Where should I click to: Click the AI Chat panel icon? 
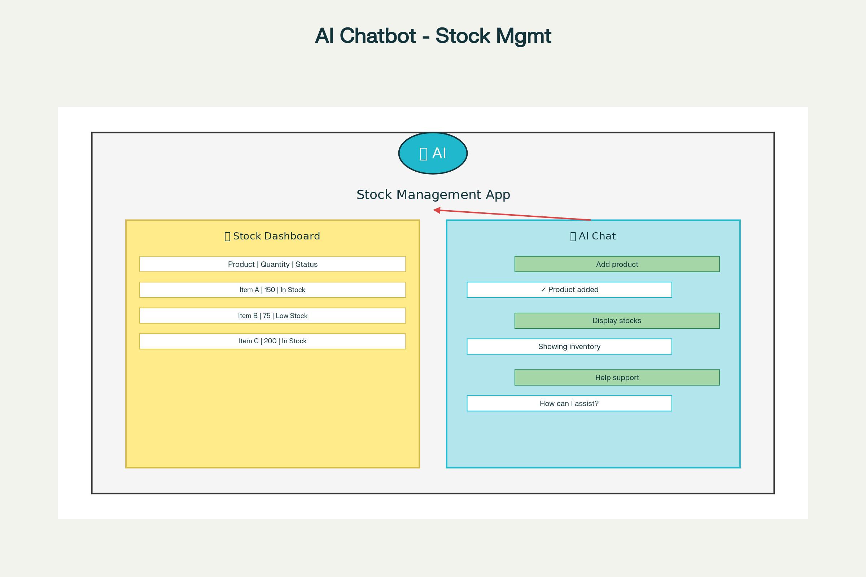coord(573,236)
